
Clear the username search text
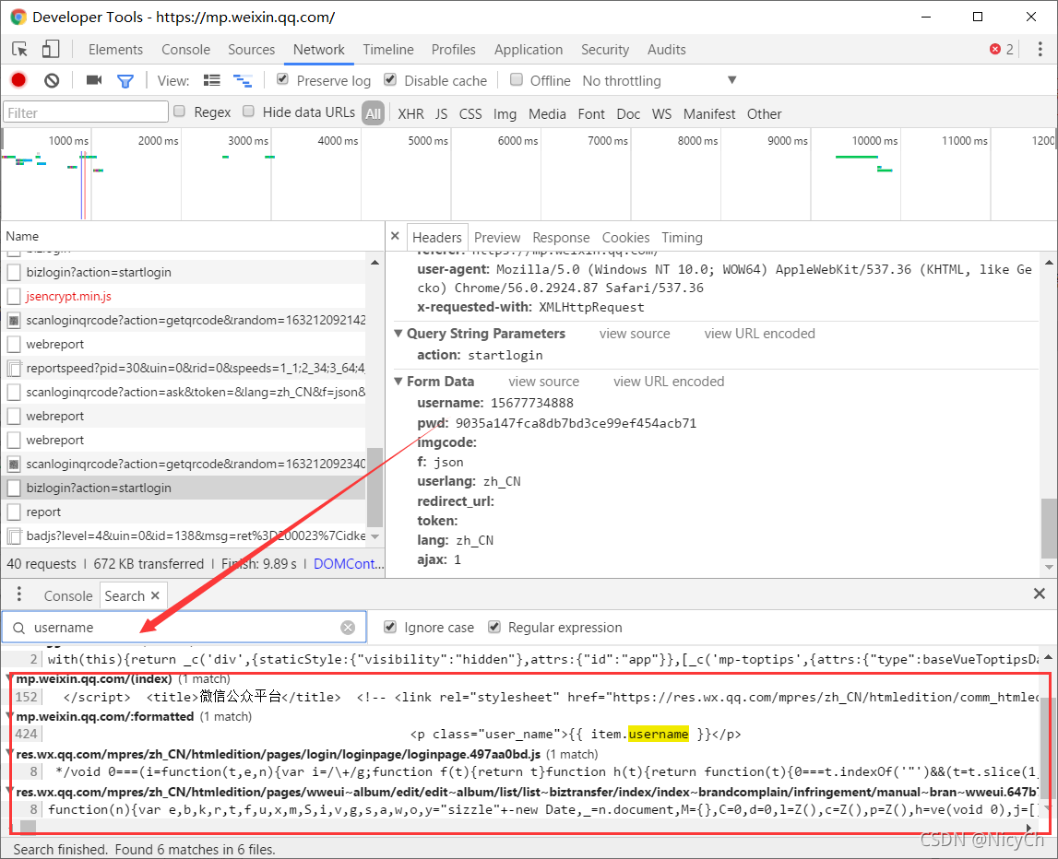pyautogui.click(x=348, y=628)
